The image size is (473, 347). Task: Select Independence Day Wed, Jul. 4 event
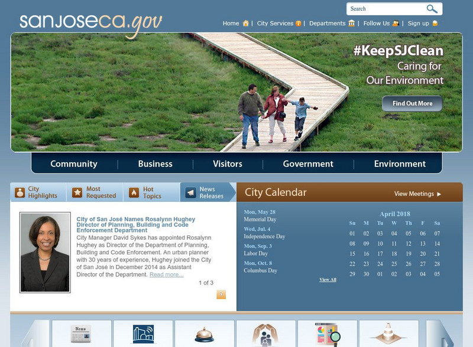click(264, 233)
